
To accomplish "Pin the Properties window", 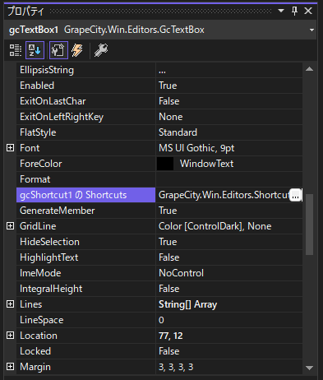I will click(294, 11).
